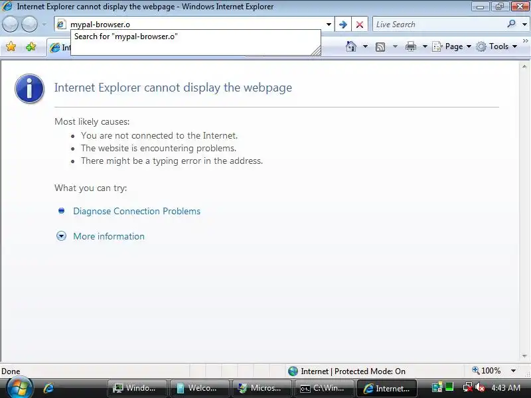
Task: Expand the Home button dropdown arrow
Action: (x=365, y=46)
